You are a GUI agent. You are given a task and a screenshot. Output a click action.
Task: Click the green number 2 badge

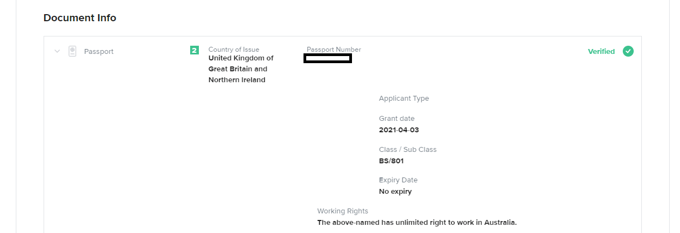point(195,50)
